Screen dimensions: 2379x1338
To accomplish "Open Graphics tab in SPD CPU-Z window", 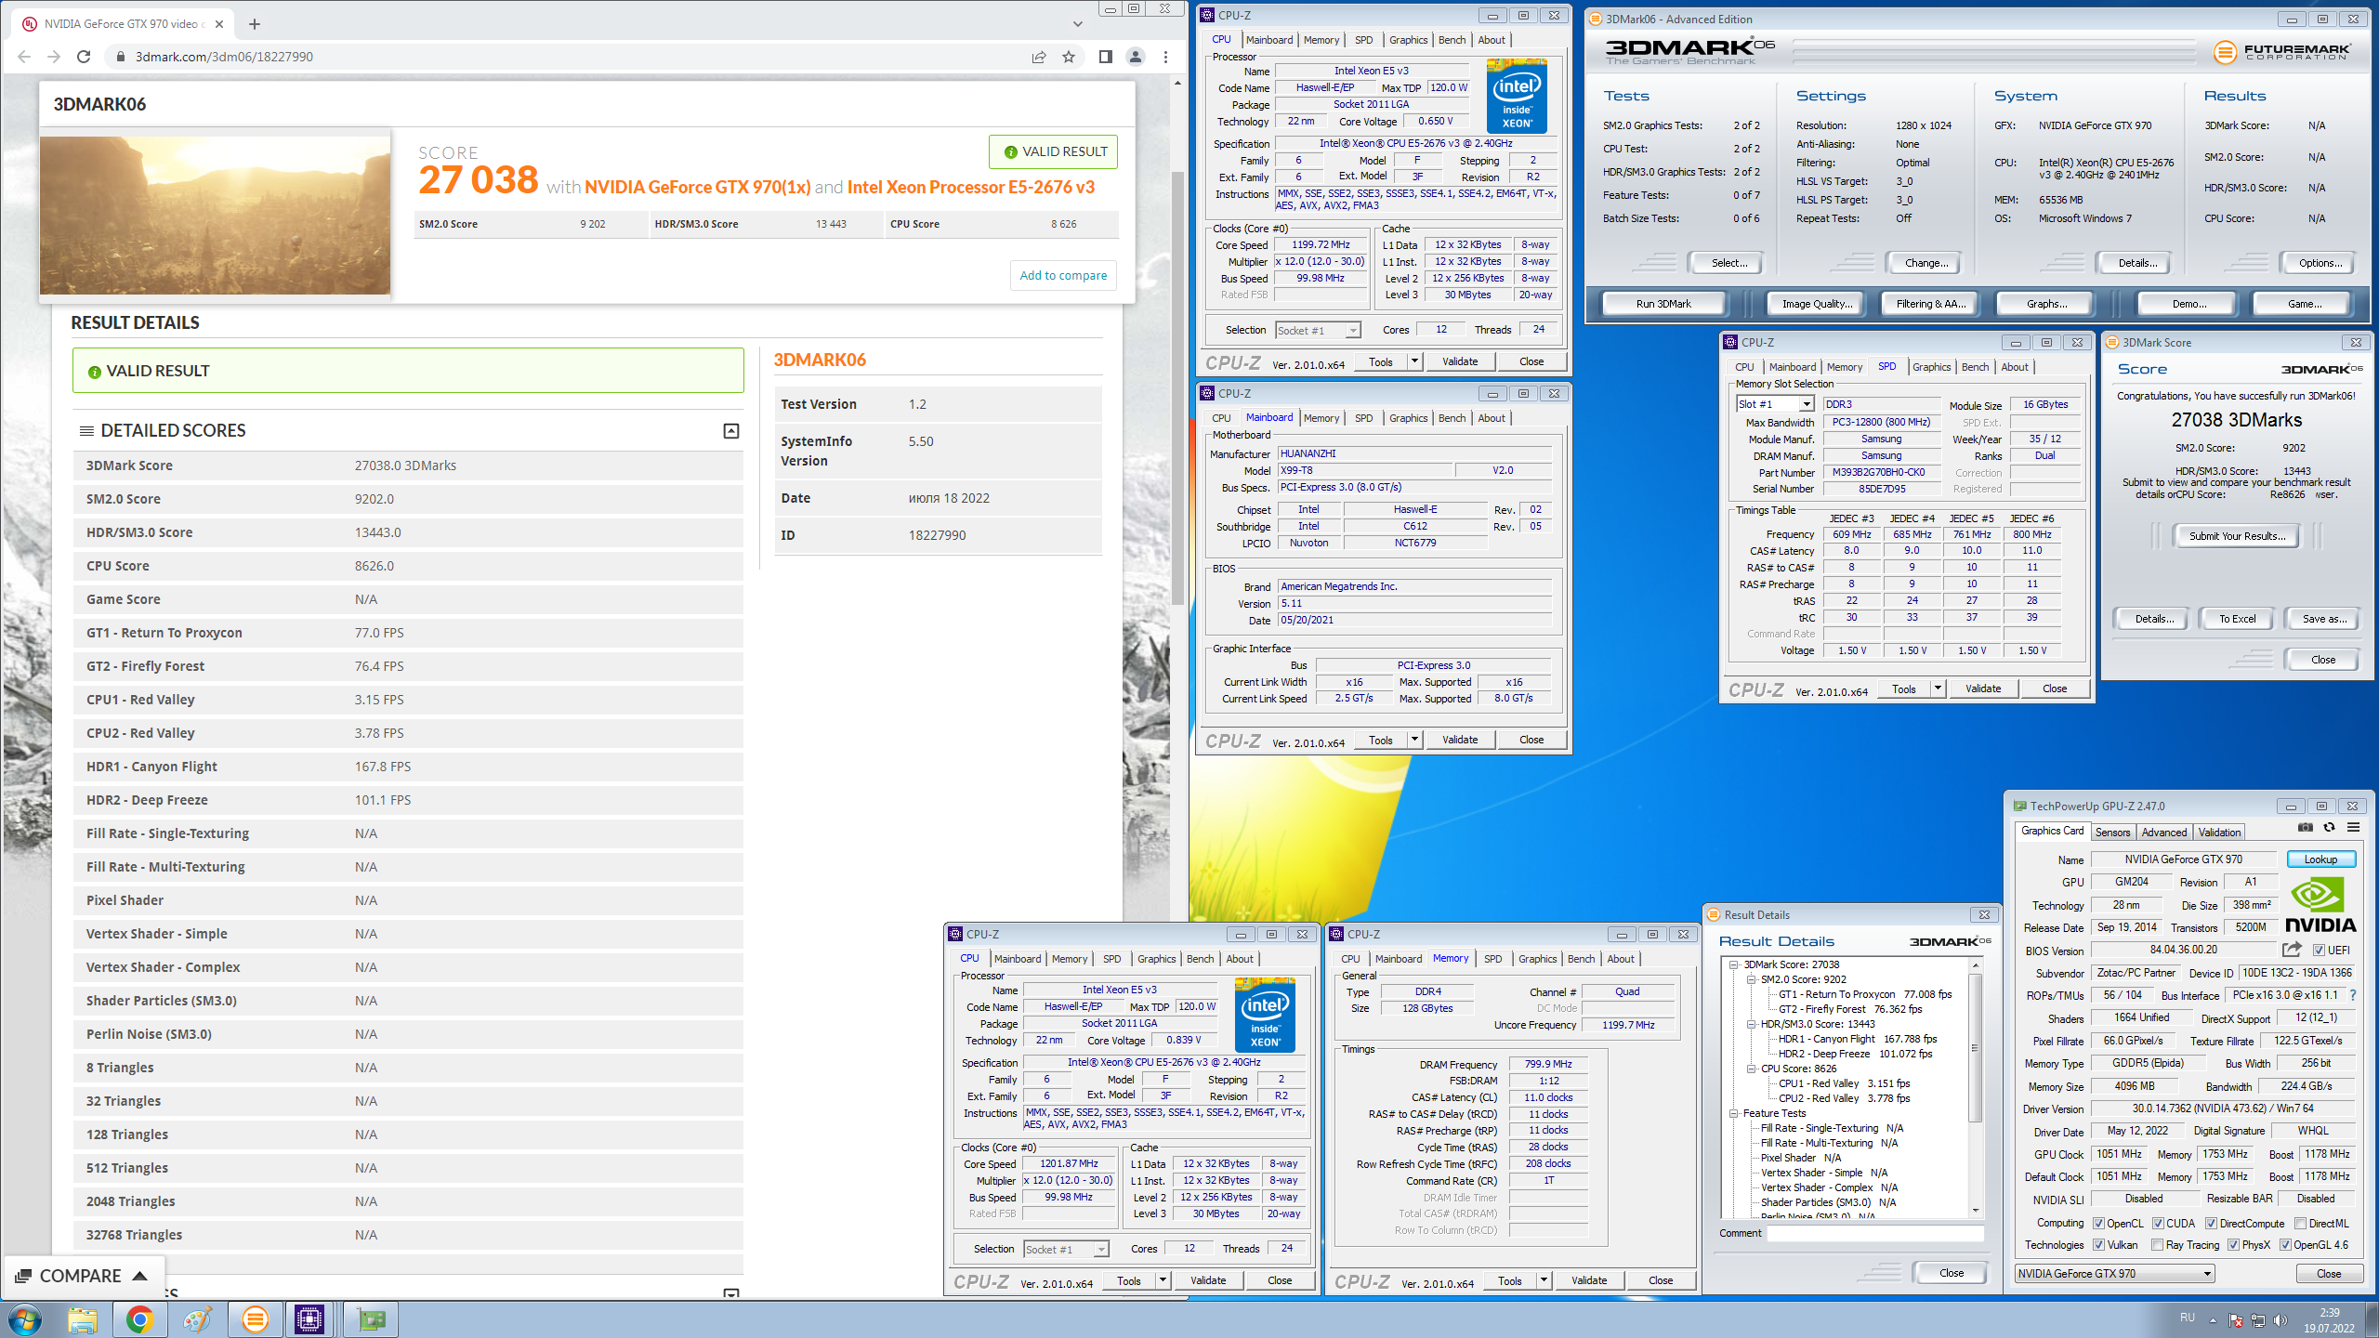I will coord(1931,367).
